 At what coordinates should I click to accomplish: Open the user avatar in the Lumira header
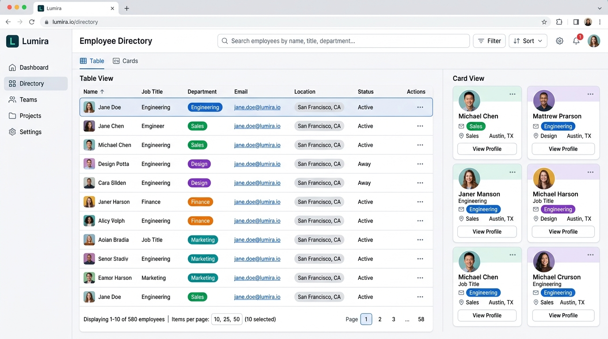point(594,41)
